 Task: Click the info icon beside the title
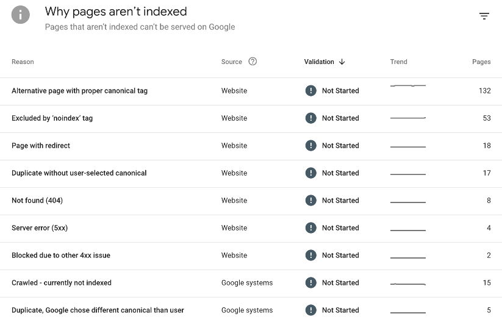point(21,15)
